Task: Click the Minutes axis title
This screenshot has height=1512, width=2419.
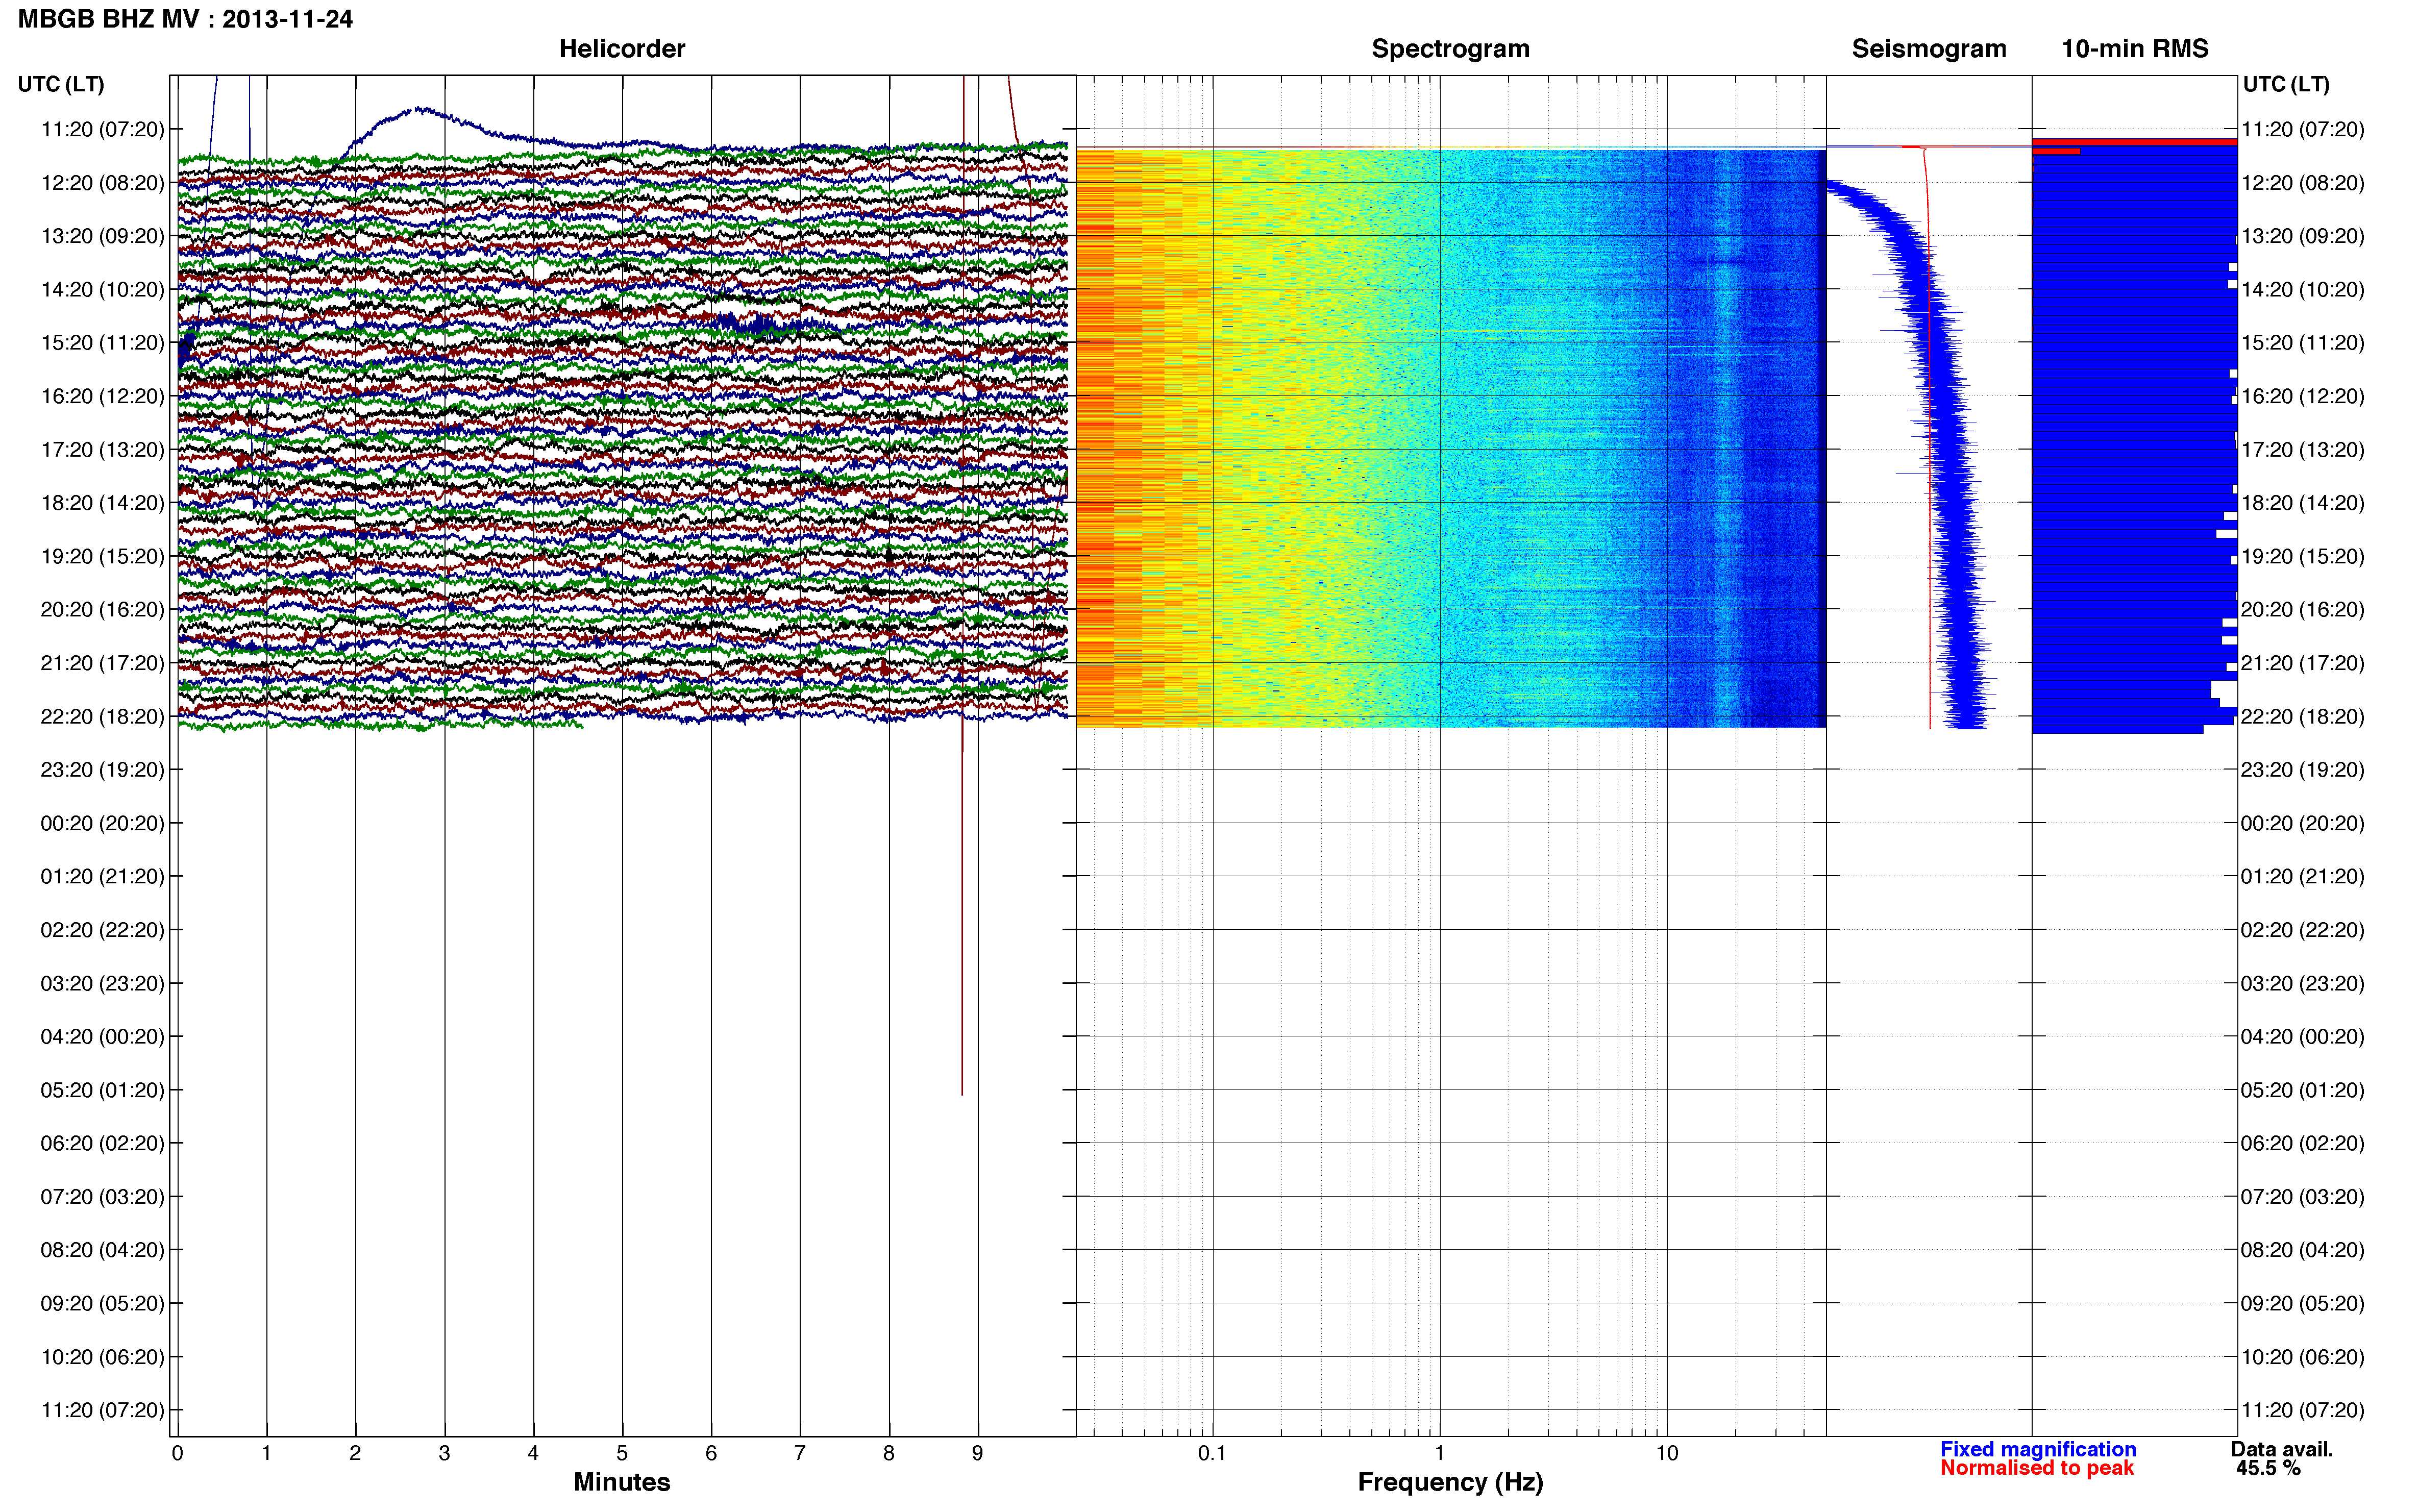Action: (622, 1482)
